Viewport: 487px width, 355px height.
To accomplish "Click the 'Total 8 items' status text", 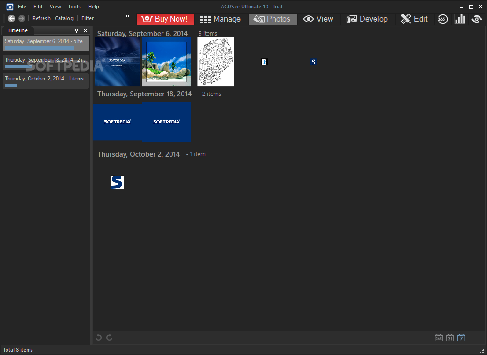I will (18, 350).
